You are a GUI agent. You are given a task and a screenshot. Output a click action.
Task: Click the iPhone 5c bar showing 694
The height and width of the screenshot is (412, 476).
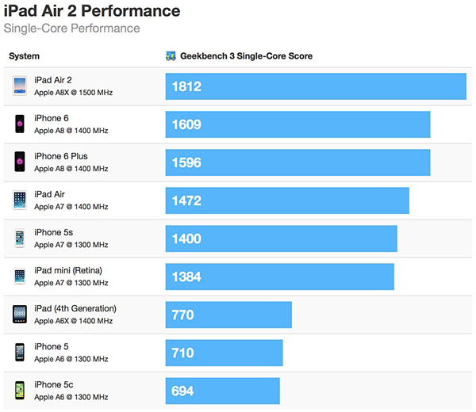pyautogui.click(x=222, y=391)
